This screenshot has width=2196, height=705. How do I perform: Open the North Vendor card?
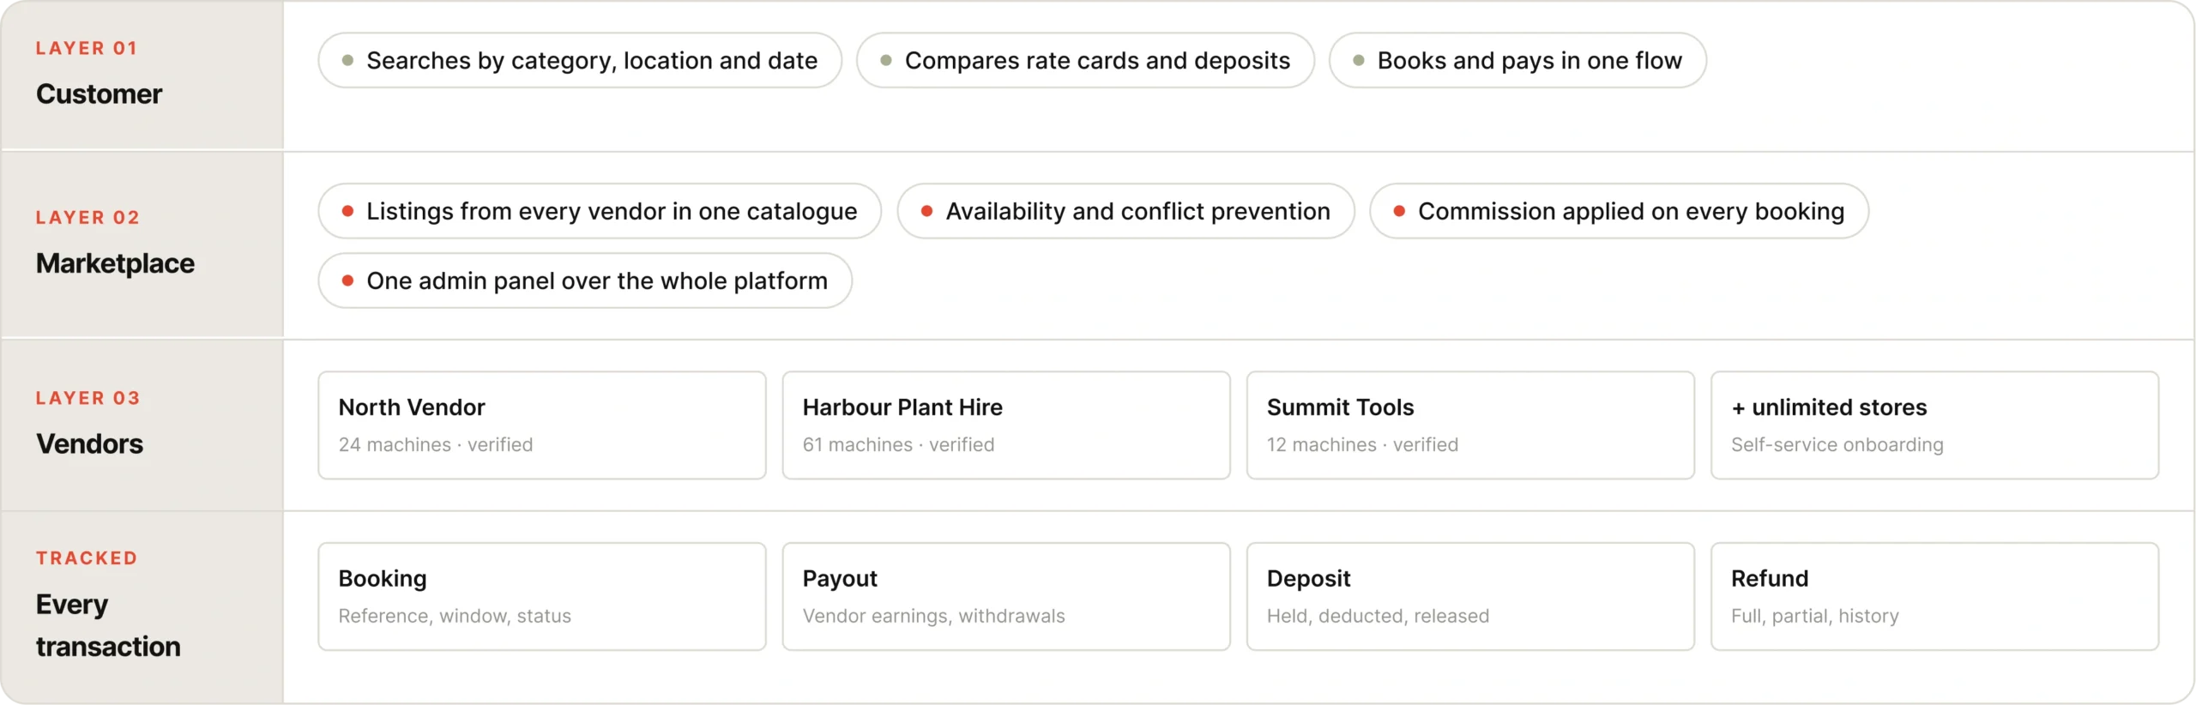(542, 425)
